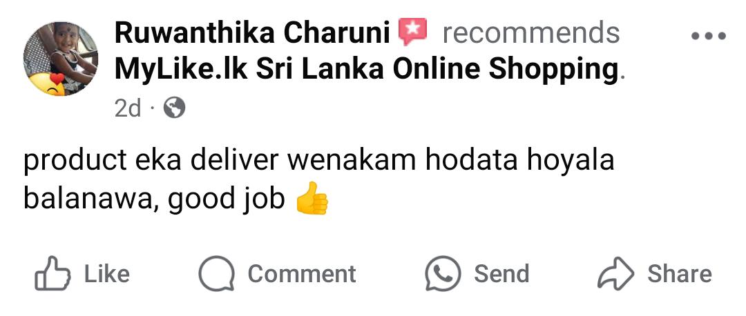The image size is (746, 316).
Task: Open Ruwanthika Charuni's profile name link
Action: point(252,32)
